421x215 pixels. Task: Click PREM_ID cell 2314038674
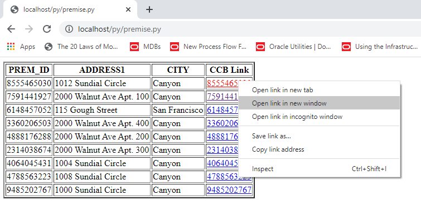[29, 150]
